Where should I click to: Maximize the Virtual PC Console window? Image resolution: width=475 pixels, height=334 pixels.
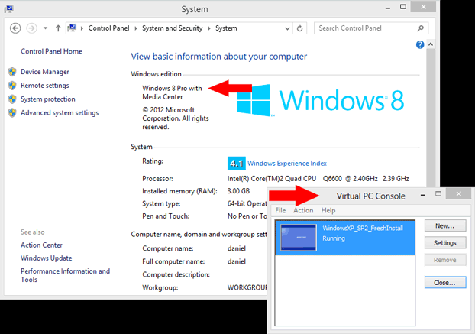(x=438, y=193)
